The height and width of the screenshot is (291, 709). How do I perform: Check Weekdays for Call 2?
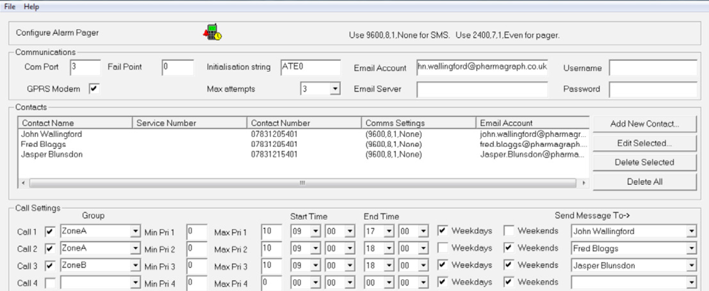(443, 247)
